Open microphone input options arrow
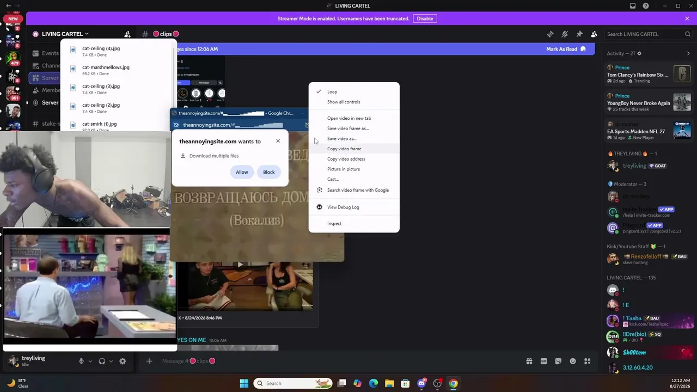The height and width of the screenshot is (392, 697). click(x=90, y=361)
